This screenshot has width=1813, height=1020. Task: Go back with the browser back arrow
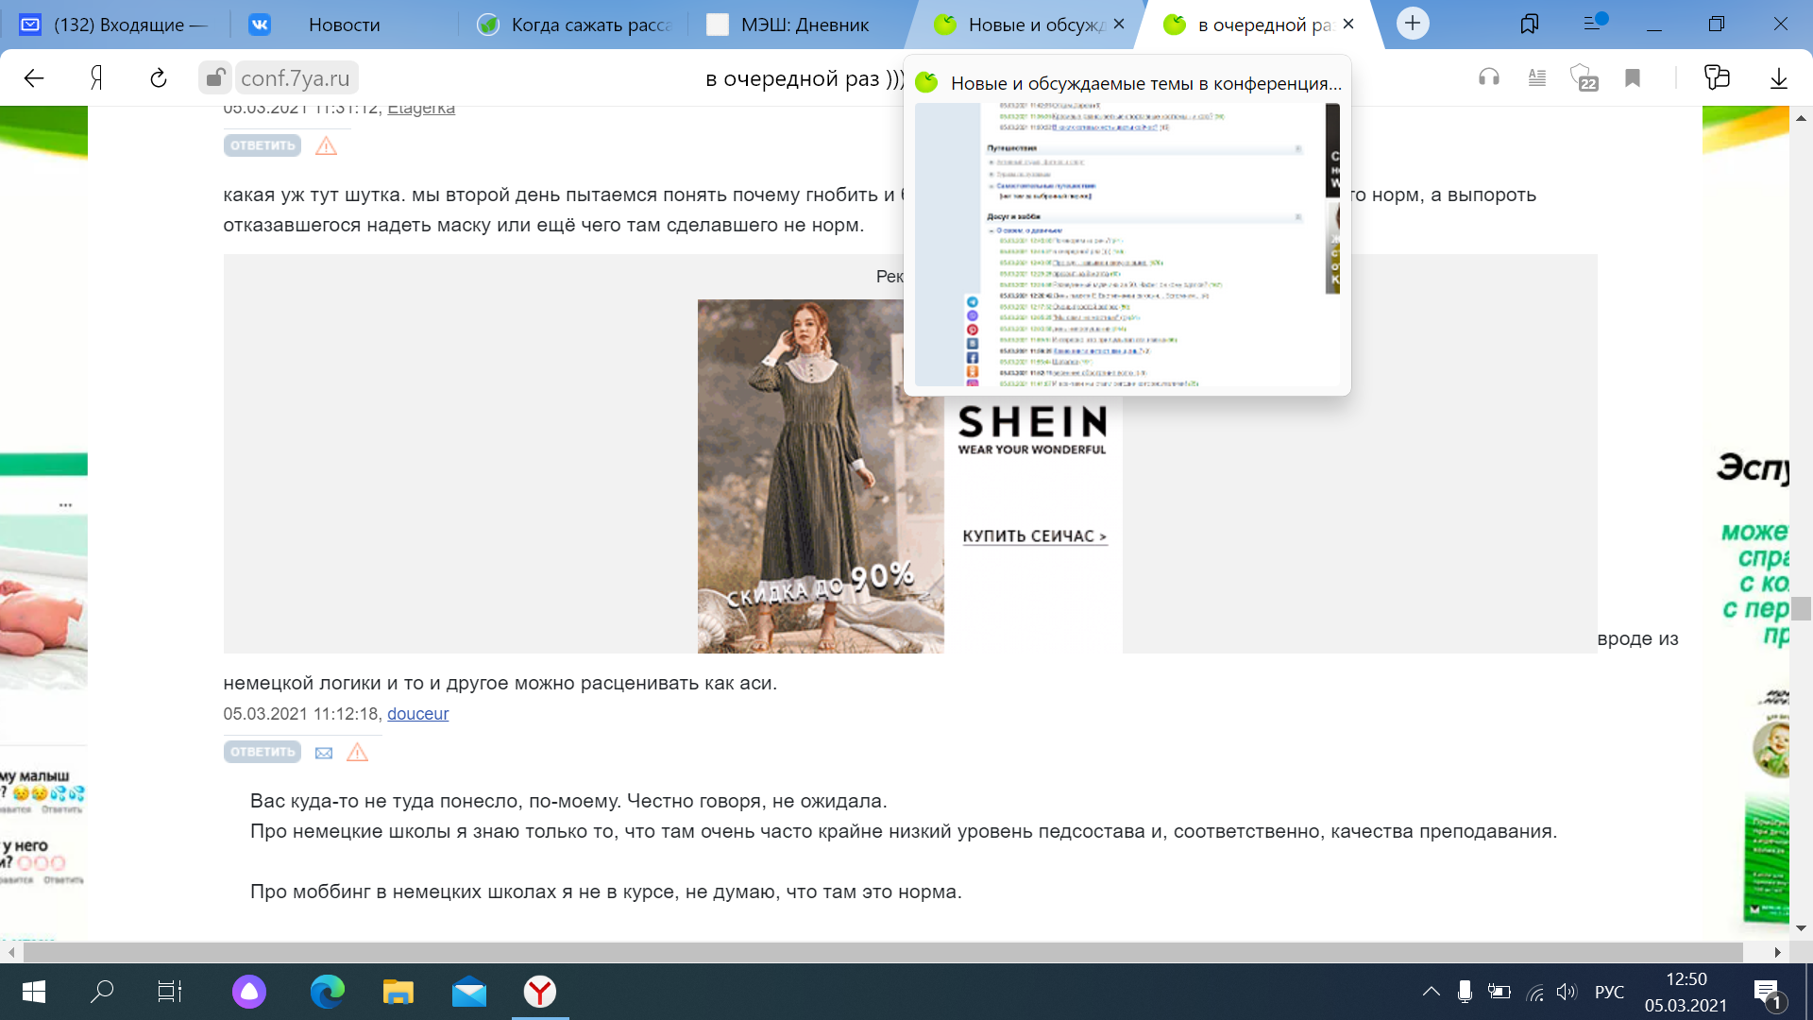(x=34, y=78)
